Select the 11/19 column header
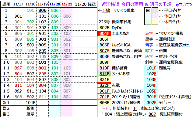 click(x=42, y=5)
